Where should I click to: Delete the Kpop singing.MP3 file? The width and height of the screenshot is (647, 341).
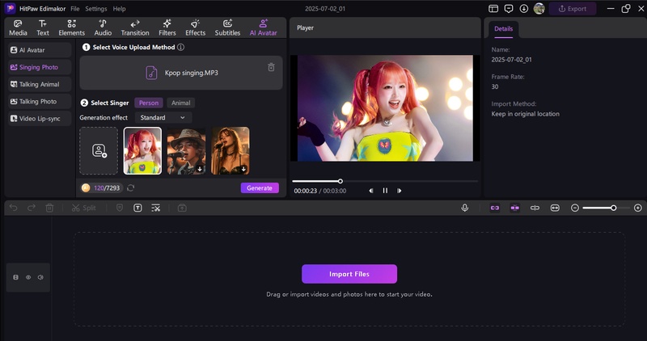pyautogui.click(x=271, y=67)
